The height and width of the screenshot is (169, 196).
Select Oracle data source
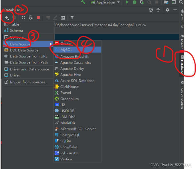pyautogui.click(x=77, y=44)
